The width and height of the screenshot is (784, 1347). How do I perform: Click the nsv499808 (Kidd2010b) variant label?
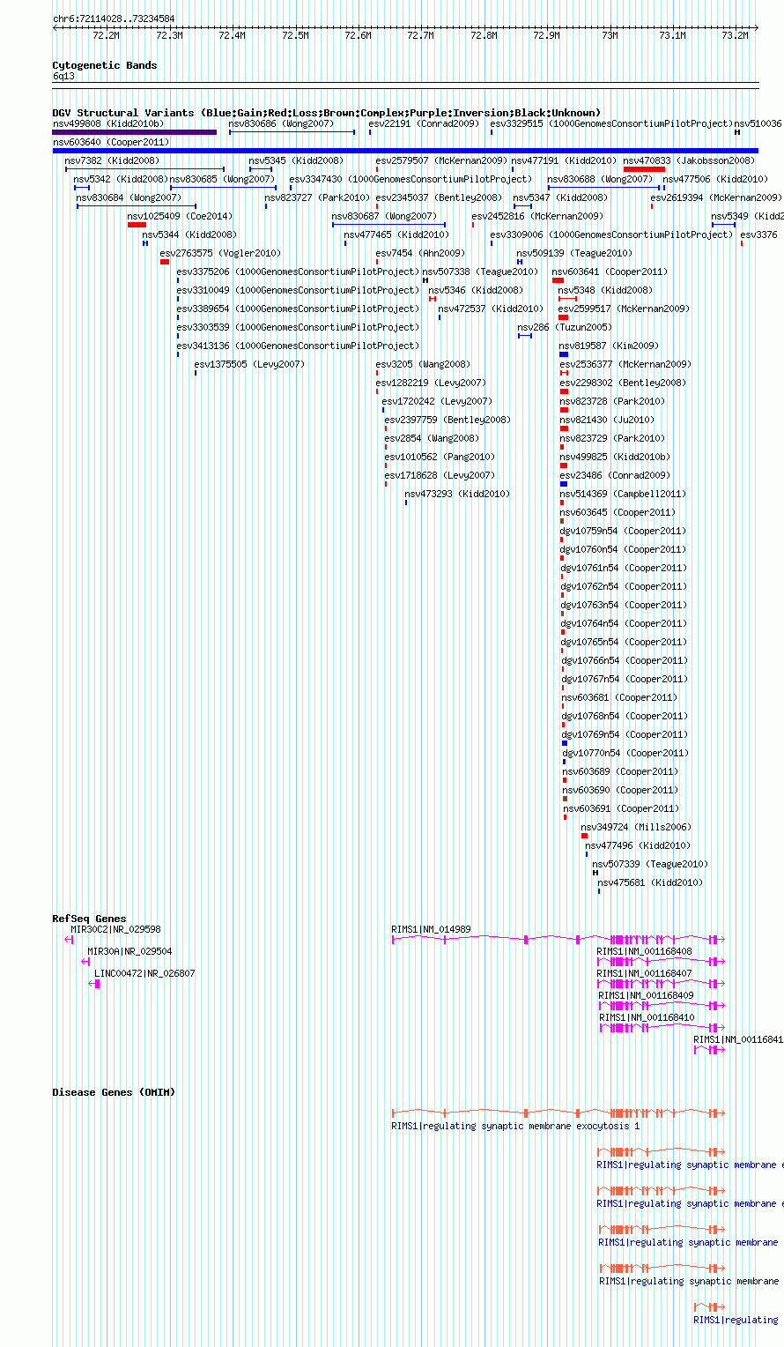[108, 123]
